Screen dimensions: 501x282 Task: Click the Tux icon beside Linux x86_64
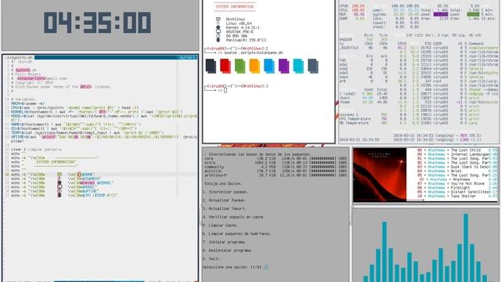pos(218,23)
